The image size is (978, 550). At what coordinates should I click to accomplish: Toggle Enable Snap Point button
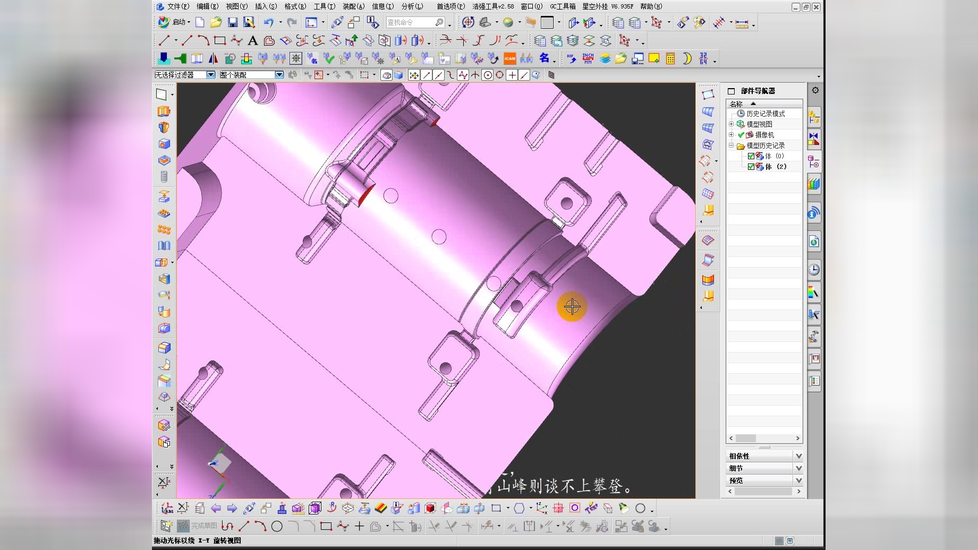click(414, 75)
